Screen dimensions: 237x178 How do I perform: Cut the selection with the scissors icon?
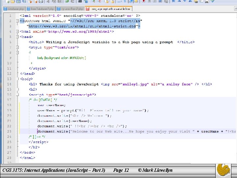48,1
